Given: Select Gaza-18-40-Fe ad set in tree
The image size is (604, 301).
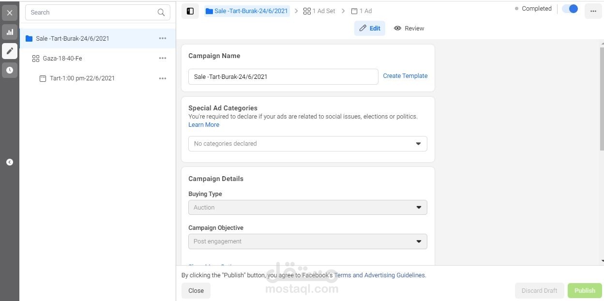Looking at the screenshot, I should (62, 59).
